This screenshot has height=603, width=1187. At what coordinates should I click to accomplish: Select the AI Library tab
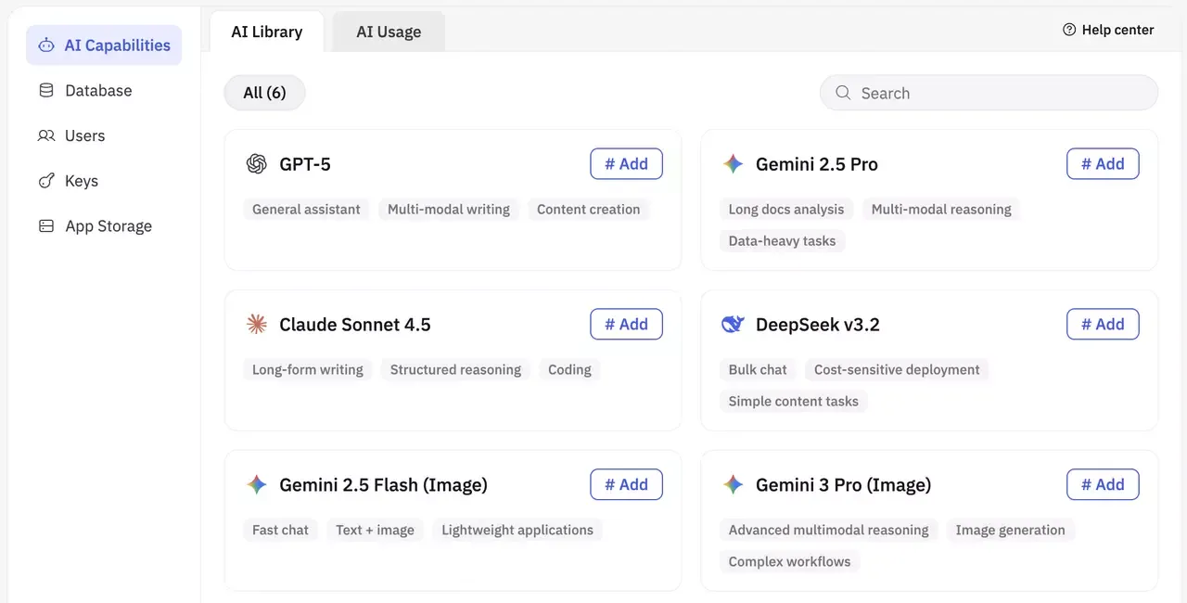[x=266, y=31]
